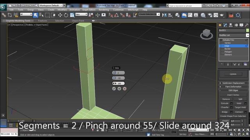Activate Select and Scale tool
Image resolution: width=250 pixels, height=140 pixels.
click(72, 15)
